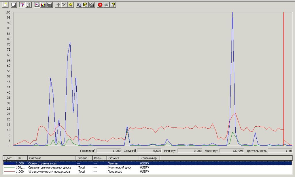Paste counter list using the clipboard icon
Image resolution: width=295 pixels, height=177 pixels.
85,5
